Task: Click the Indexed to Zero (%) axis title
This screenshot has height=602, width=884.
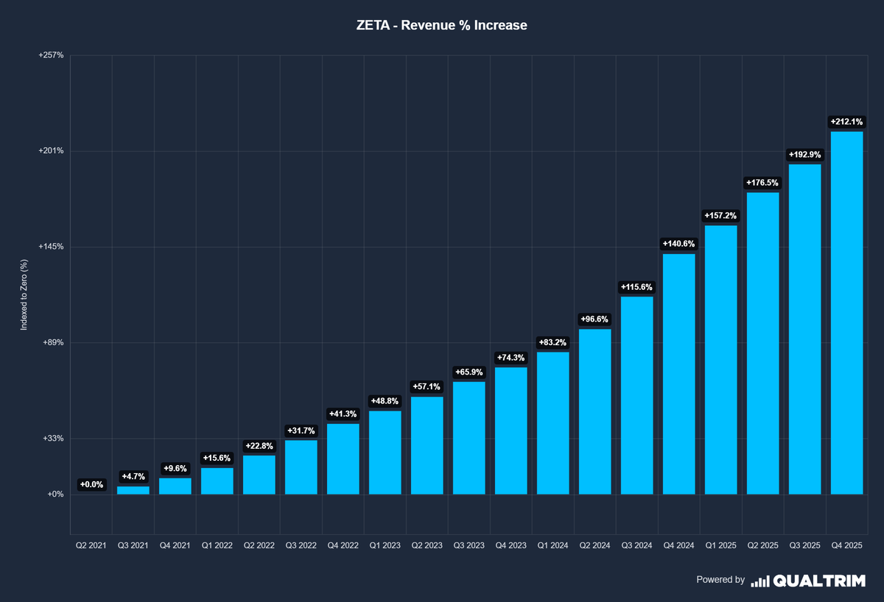Action: click(x=24, y=294)
